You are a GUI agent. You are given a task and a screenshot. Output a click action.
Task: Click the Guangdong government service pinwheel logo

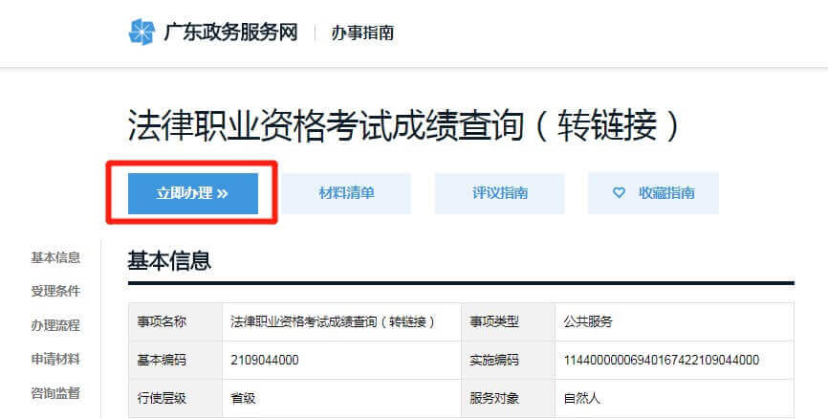click(142, 32)
